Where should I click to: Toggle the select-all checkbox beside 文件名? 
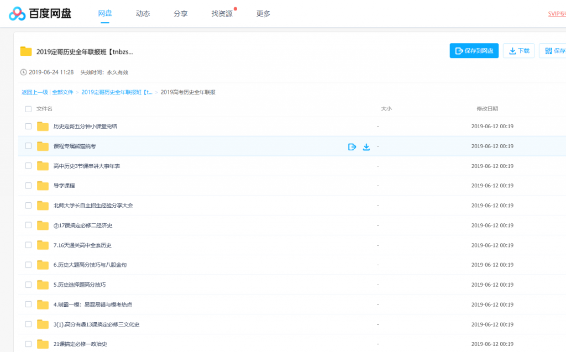tap(28, 109)
